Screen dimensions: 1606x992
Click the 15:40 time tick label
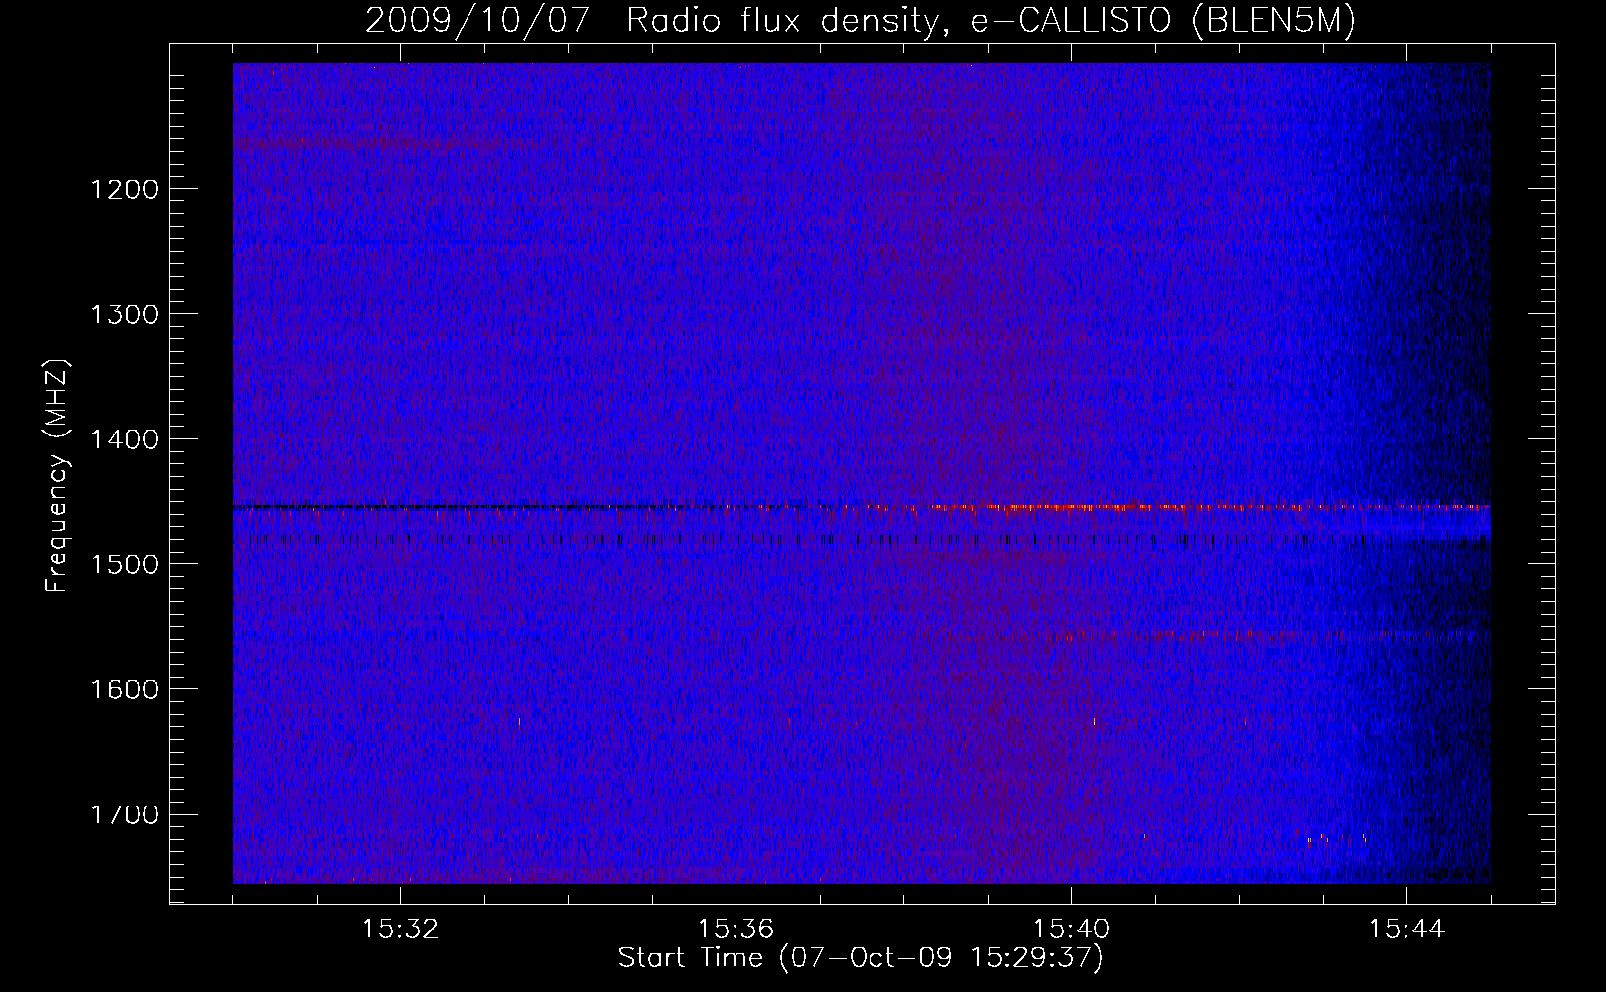coord(1071,930)
